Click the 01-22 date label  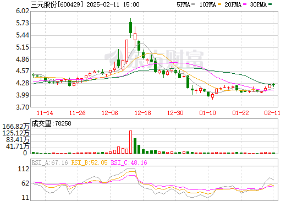coord(240,113)
